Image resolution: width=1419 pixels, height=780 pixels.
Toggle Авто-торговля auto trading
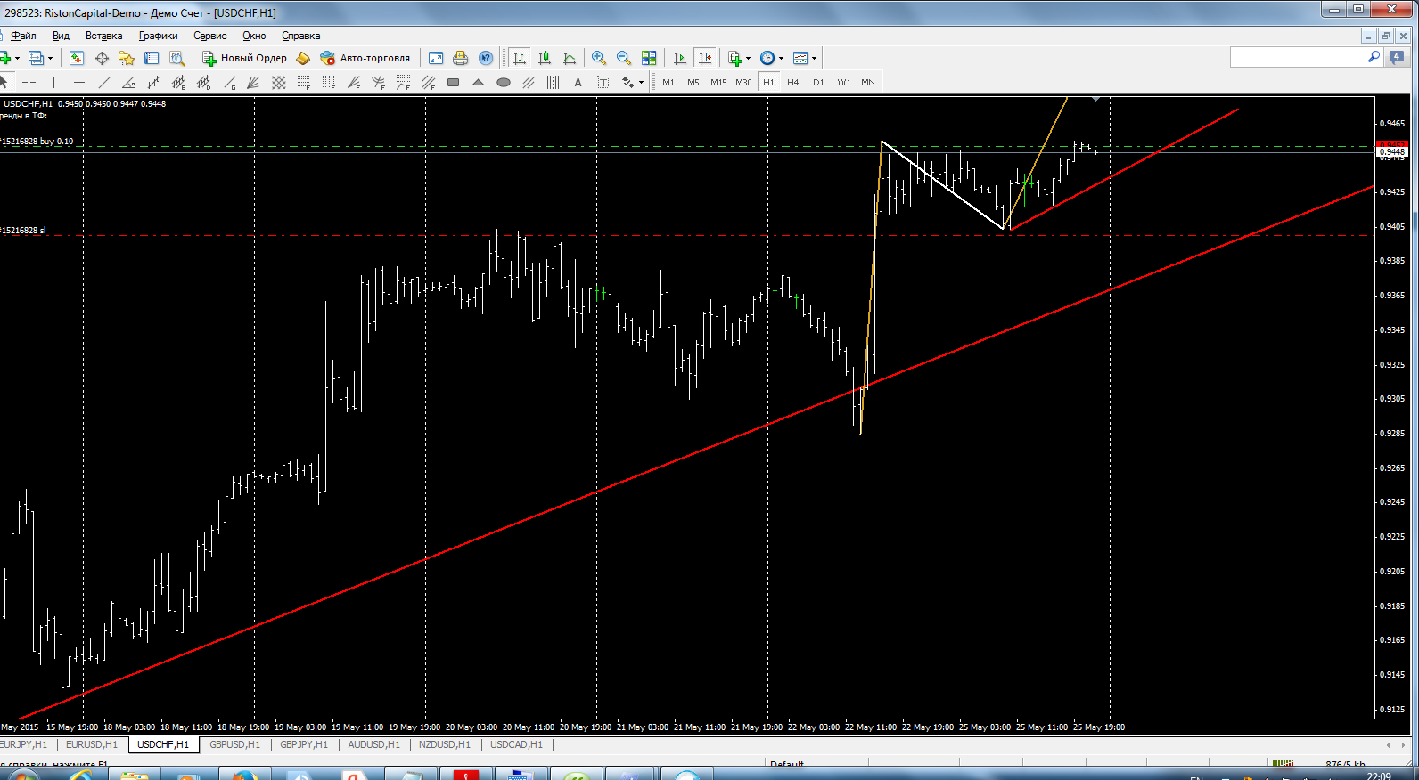(x=365, y=58)
